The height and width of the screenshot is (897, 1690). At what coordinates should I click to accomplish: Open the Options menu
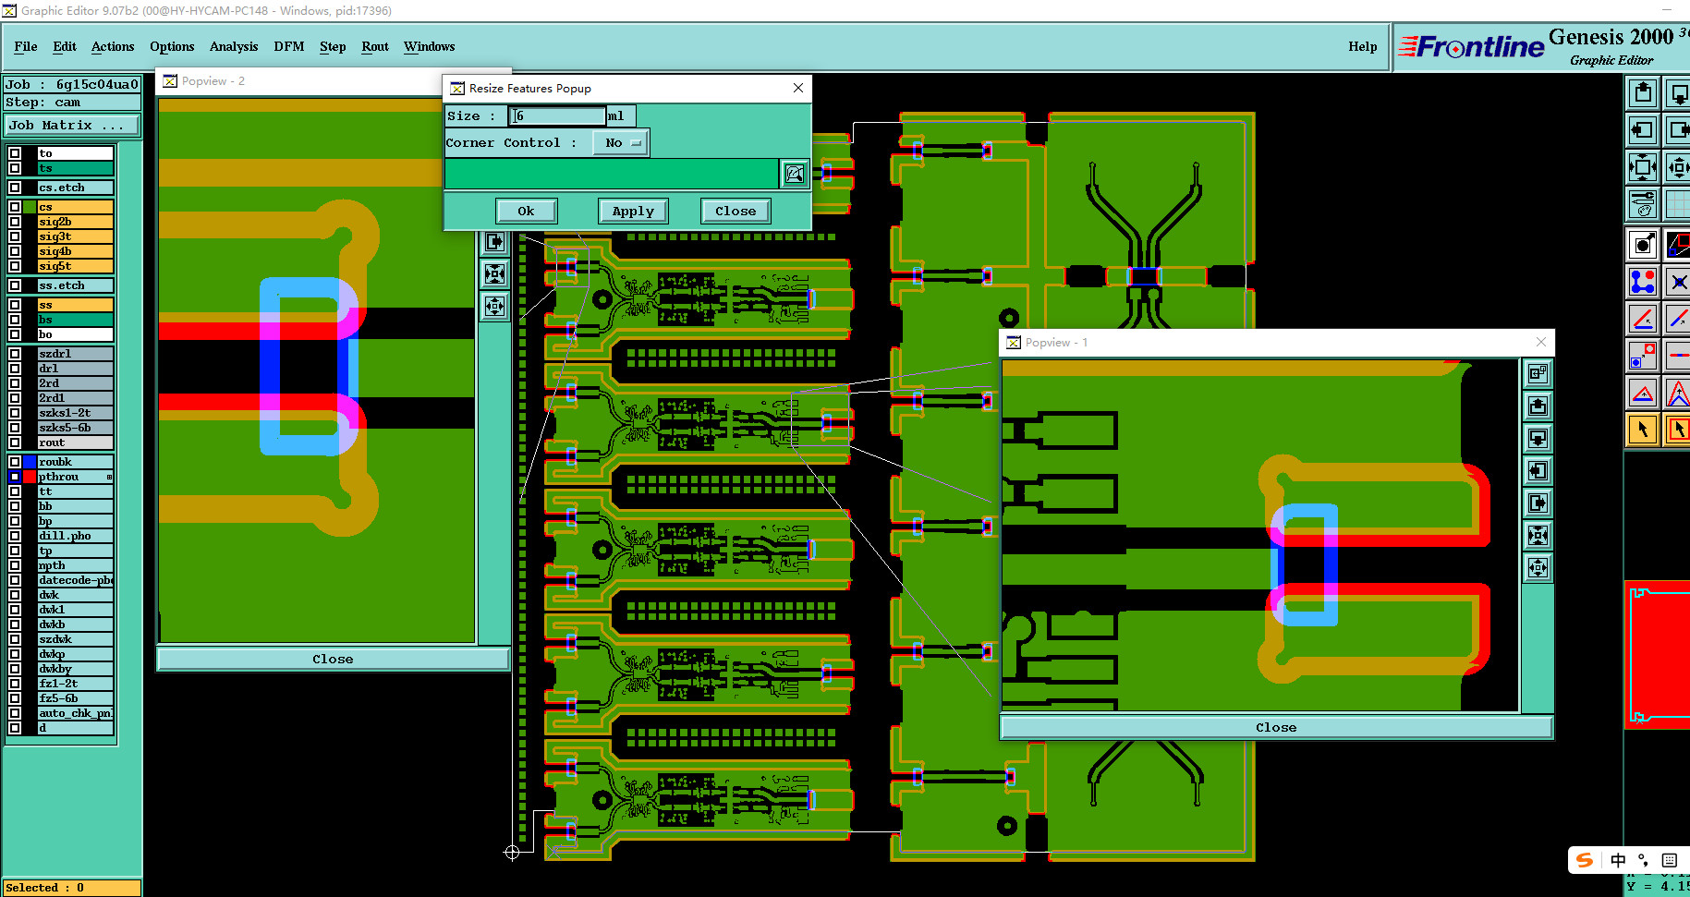tap(172, 46)
